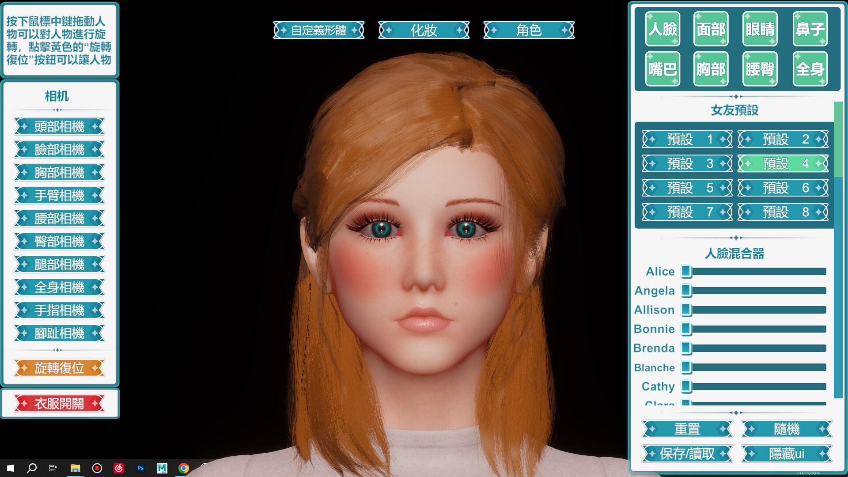Open the 胸部 chest customization panel
Image resolution: width=848 pixels, height=477 pixels.
(x=711, y=68)
